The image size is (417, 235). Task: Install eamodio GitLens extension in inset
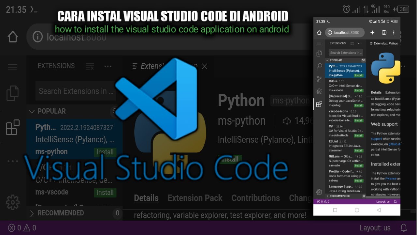359,165
